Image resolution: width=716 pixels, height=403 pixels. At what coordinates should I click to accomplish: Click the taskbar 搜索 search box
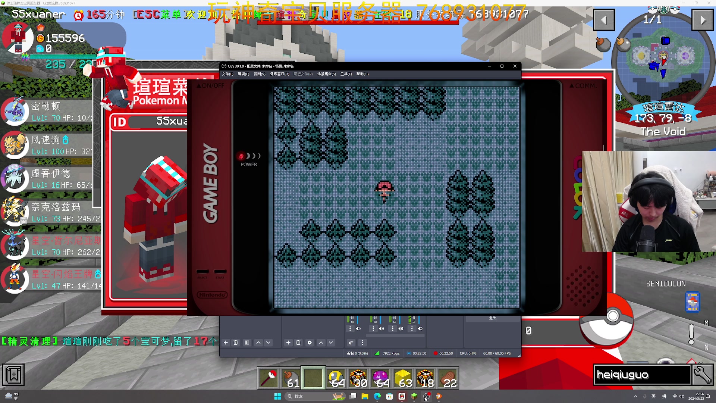pos(315,396)
